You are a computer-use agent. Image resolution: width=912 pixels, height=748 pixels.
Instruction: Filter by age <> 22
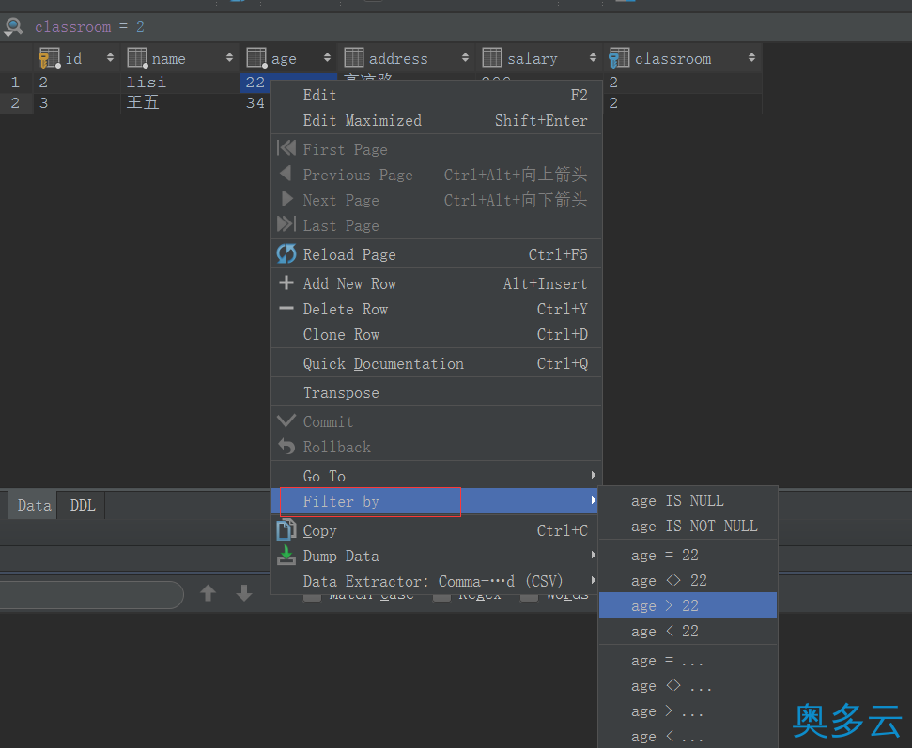pyautogui.click(x=688, y=580)
